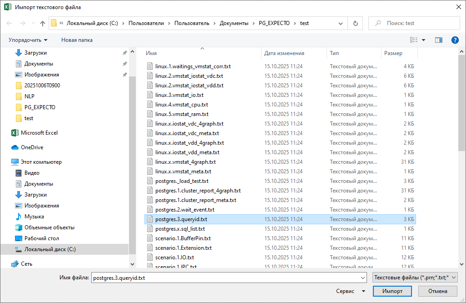Image resolution: width=466 pixels, height=303 pixels.
Task: Refresh the test folder listing
Action: pyautogui.click(x=356, y=23)
